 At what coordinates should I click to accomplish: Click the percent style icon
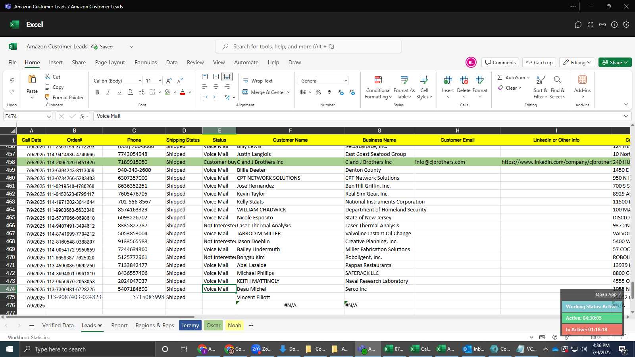pos(318,92)
